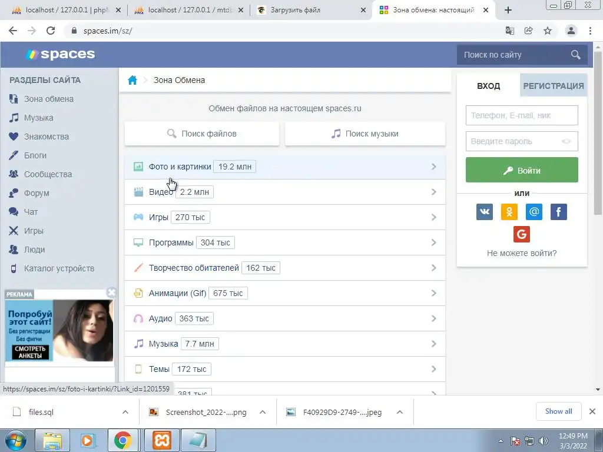The image size is (603, 452).
Task: Log in with the Facebook icon
Action: pos(558,212)
